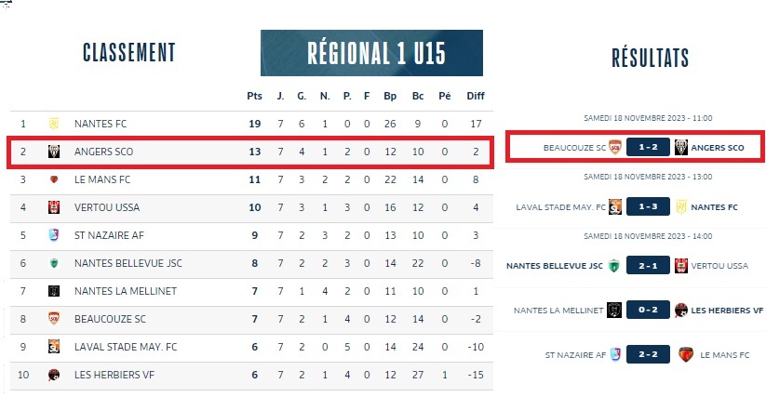Select the Vertou USSA logo in the standings

(53, 207)
